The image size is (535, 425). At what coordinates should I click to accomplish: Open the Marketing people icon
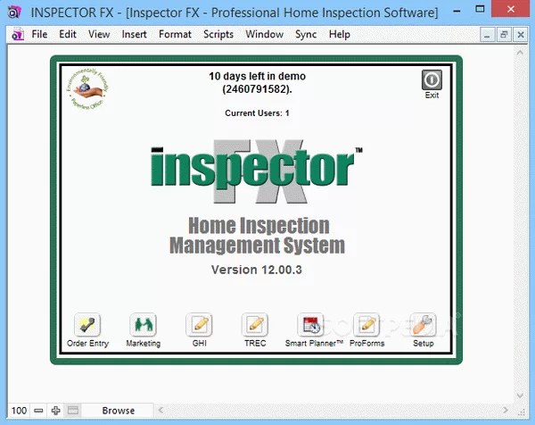point(144,325)
